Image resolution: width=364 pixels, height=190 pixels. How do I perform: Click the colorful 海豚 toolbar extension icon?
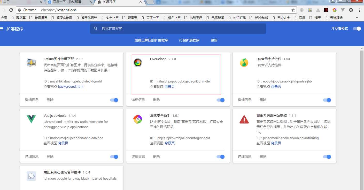point(335,10)
